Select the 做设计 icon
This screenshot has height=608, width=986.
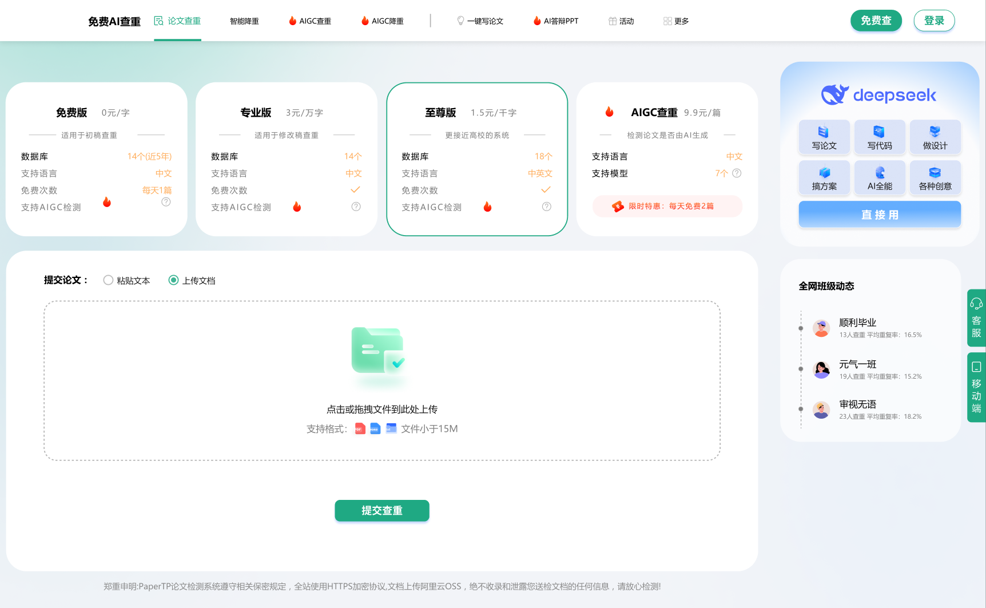(x=935, y=137)
